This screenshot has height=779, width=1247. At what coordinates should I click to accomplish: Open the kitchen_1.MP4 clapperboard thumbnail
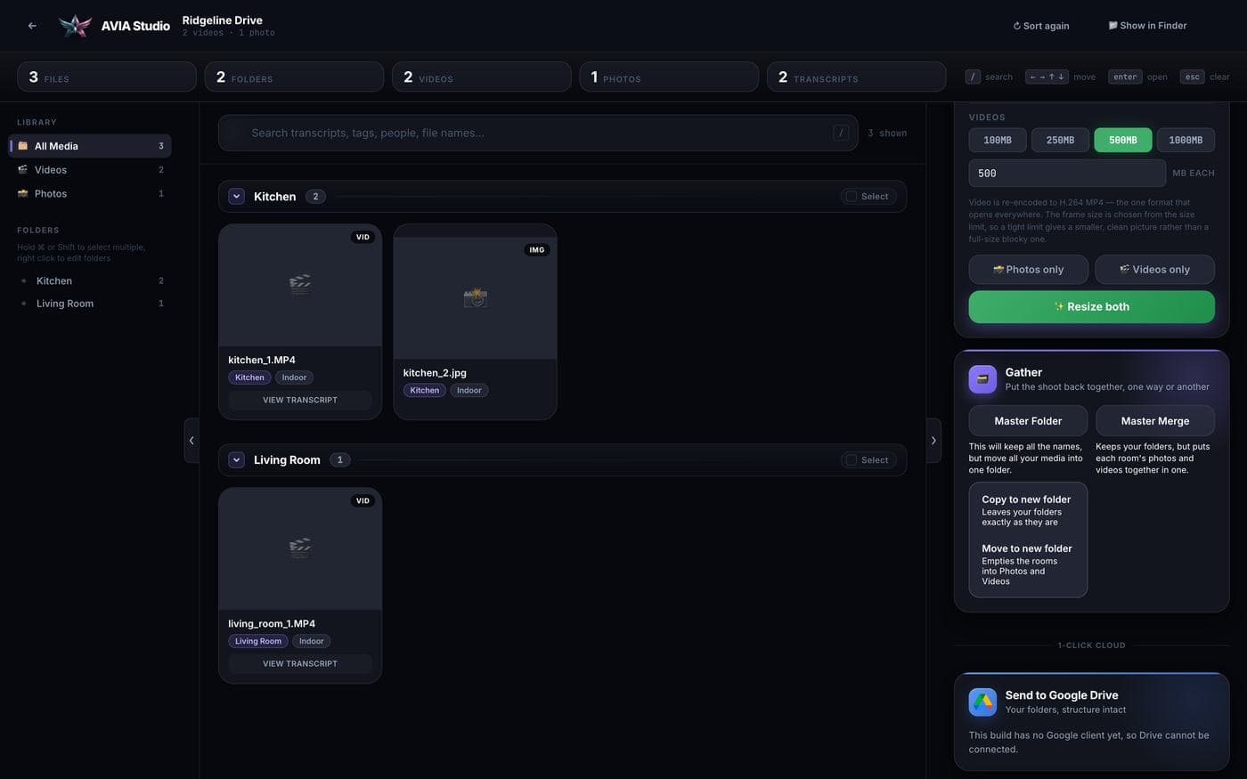pos(300,285)
